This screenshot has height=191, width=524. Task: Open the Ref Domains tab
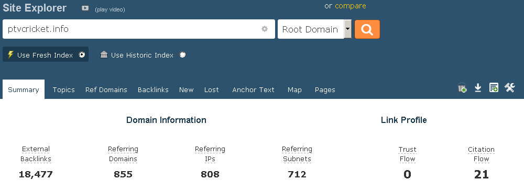tap(106, 90)
